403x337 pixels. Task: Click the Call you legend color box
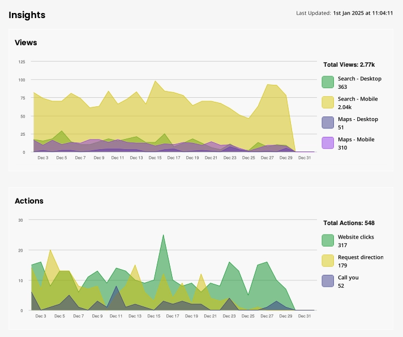[328, 281]
